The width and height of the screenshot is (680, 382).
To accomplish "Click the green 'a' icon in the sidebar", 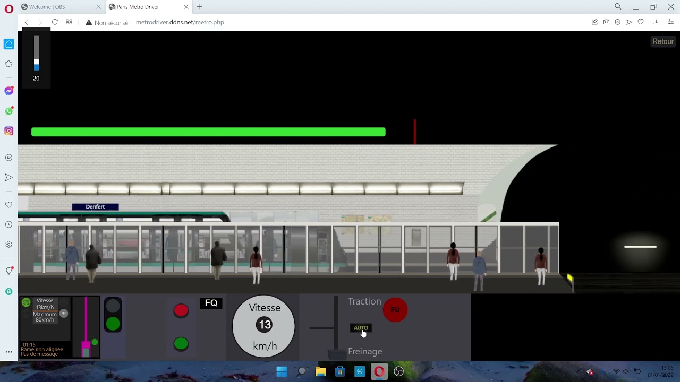I will 9,291.
